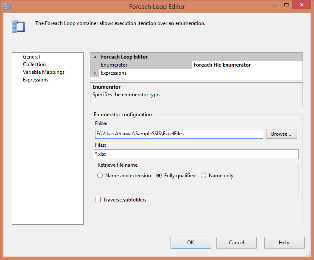314x260 pixels.
Task: Open the Foreach File Enumerator value dropdown
Action: coord(247,65)
